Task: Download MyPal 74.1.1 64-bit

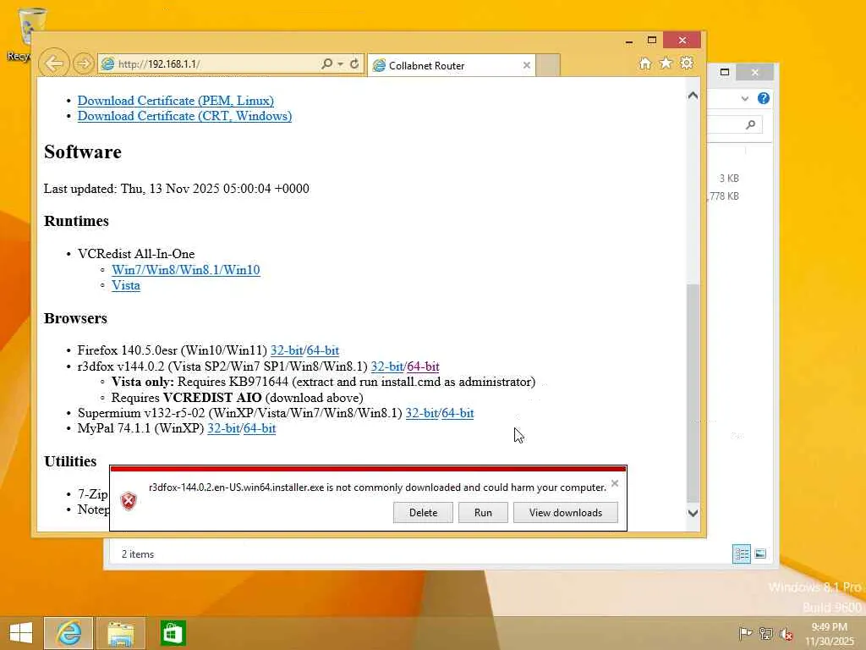Action: pyautogui.click(x=260, y=428)
